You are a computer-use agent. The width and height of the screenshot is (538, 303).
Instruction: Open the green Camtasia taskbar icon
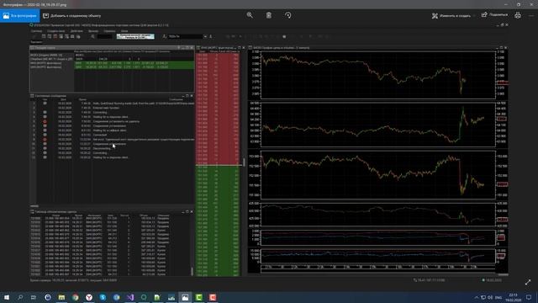(x=198, y=297)
